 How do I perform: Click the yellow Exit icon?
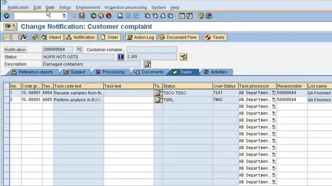click(101, 16)
